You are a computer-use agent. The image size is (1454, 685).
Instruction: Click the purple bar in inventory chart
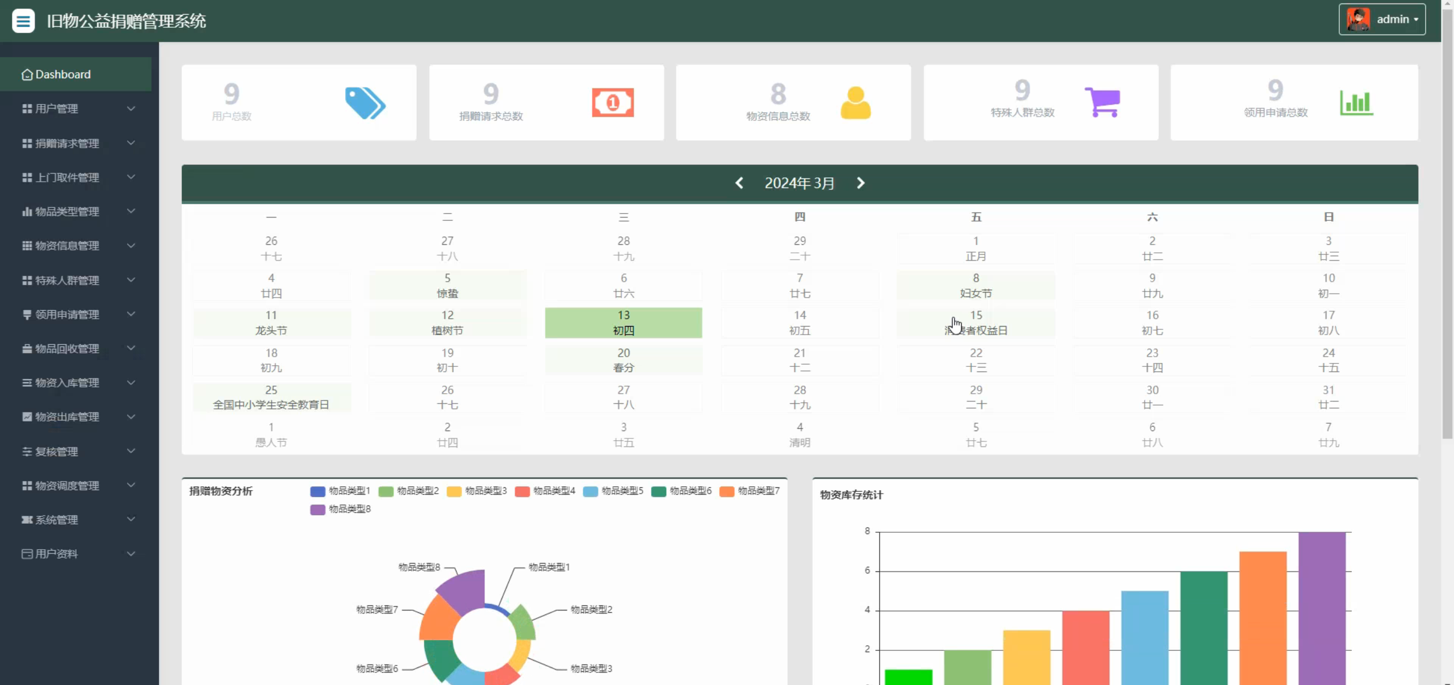coord(1322,608)
